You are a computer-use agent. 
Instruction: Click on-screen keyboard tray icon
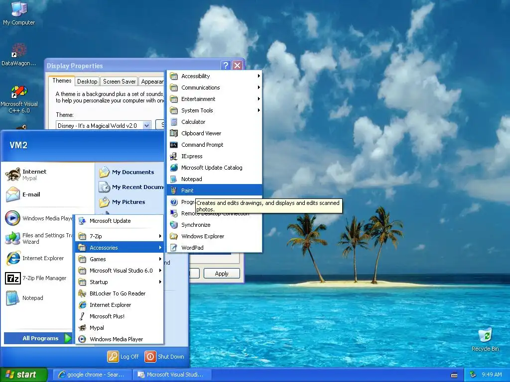[454, 375]
